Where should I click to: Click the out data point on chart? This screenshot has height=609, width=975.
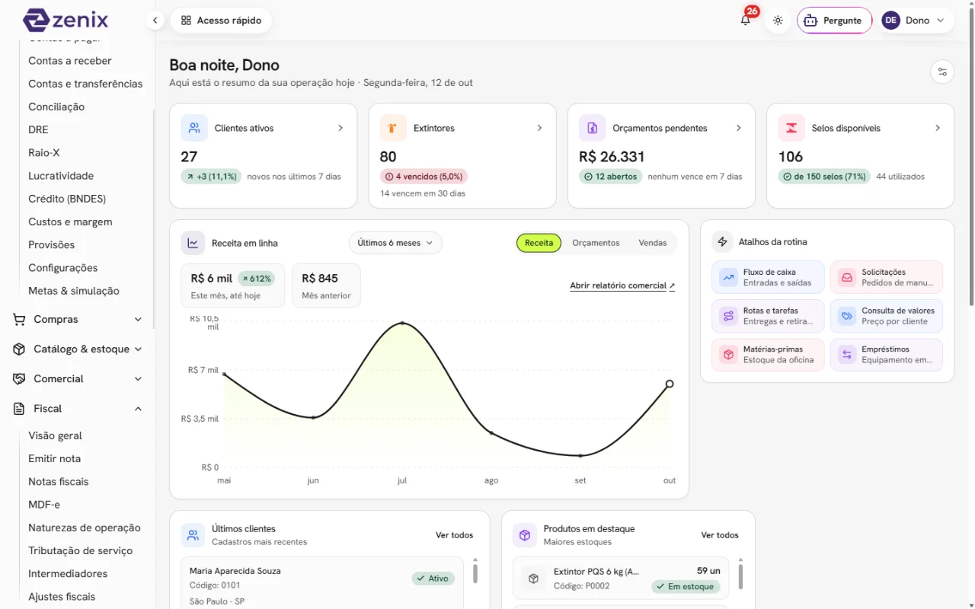(670, 384)
